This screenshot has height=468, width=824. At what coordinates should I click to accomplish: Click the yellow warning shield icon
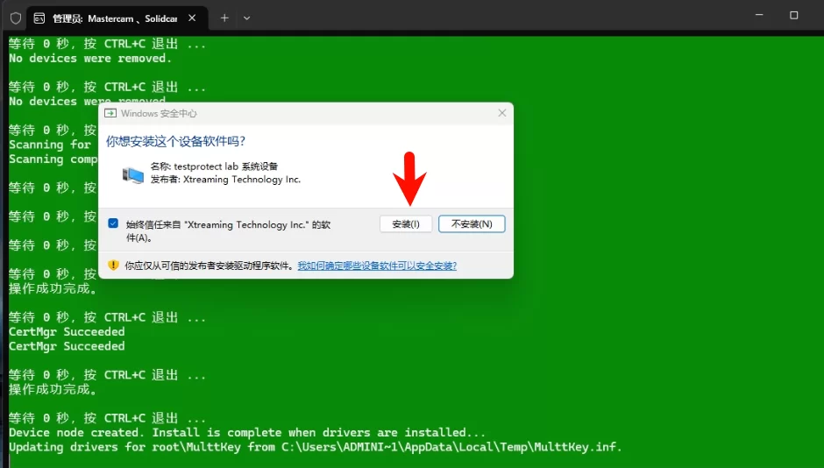112,266
